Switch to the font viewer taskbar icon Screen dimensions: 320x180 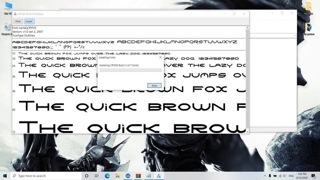(x=159, y=175)
